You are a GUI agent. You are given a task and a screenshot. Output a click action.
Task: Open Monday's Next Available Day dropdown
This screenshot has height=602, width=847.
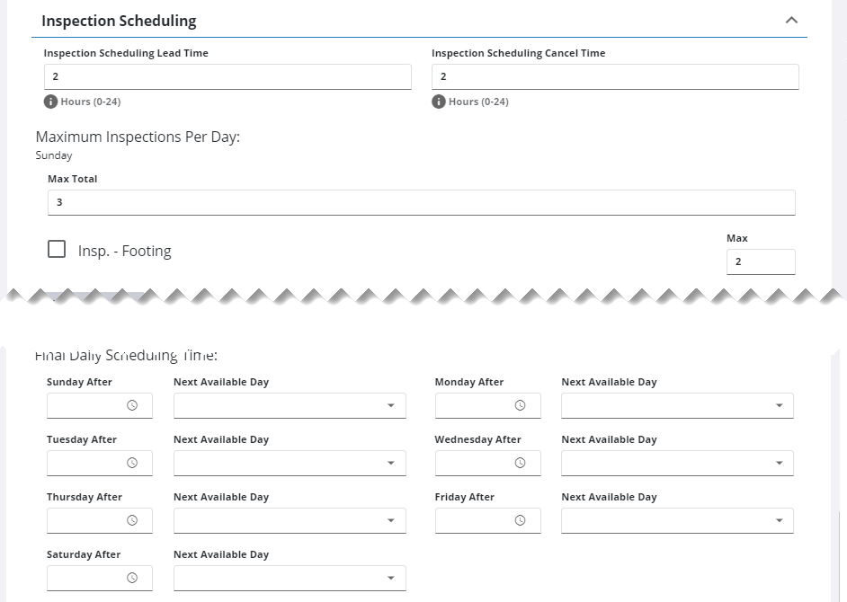coord(677,405)
